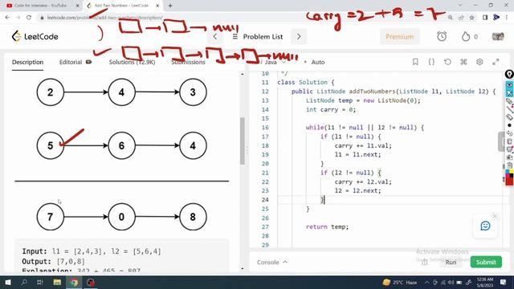Reset code to default icon
Image resolution: width=514 pixels, height=289 pixels.
[447, 62]
